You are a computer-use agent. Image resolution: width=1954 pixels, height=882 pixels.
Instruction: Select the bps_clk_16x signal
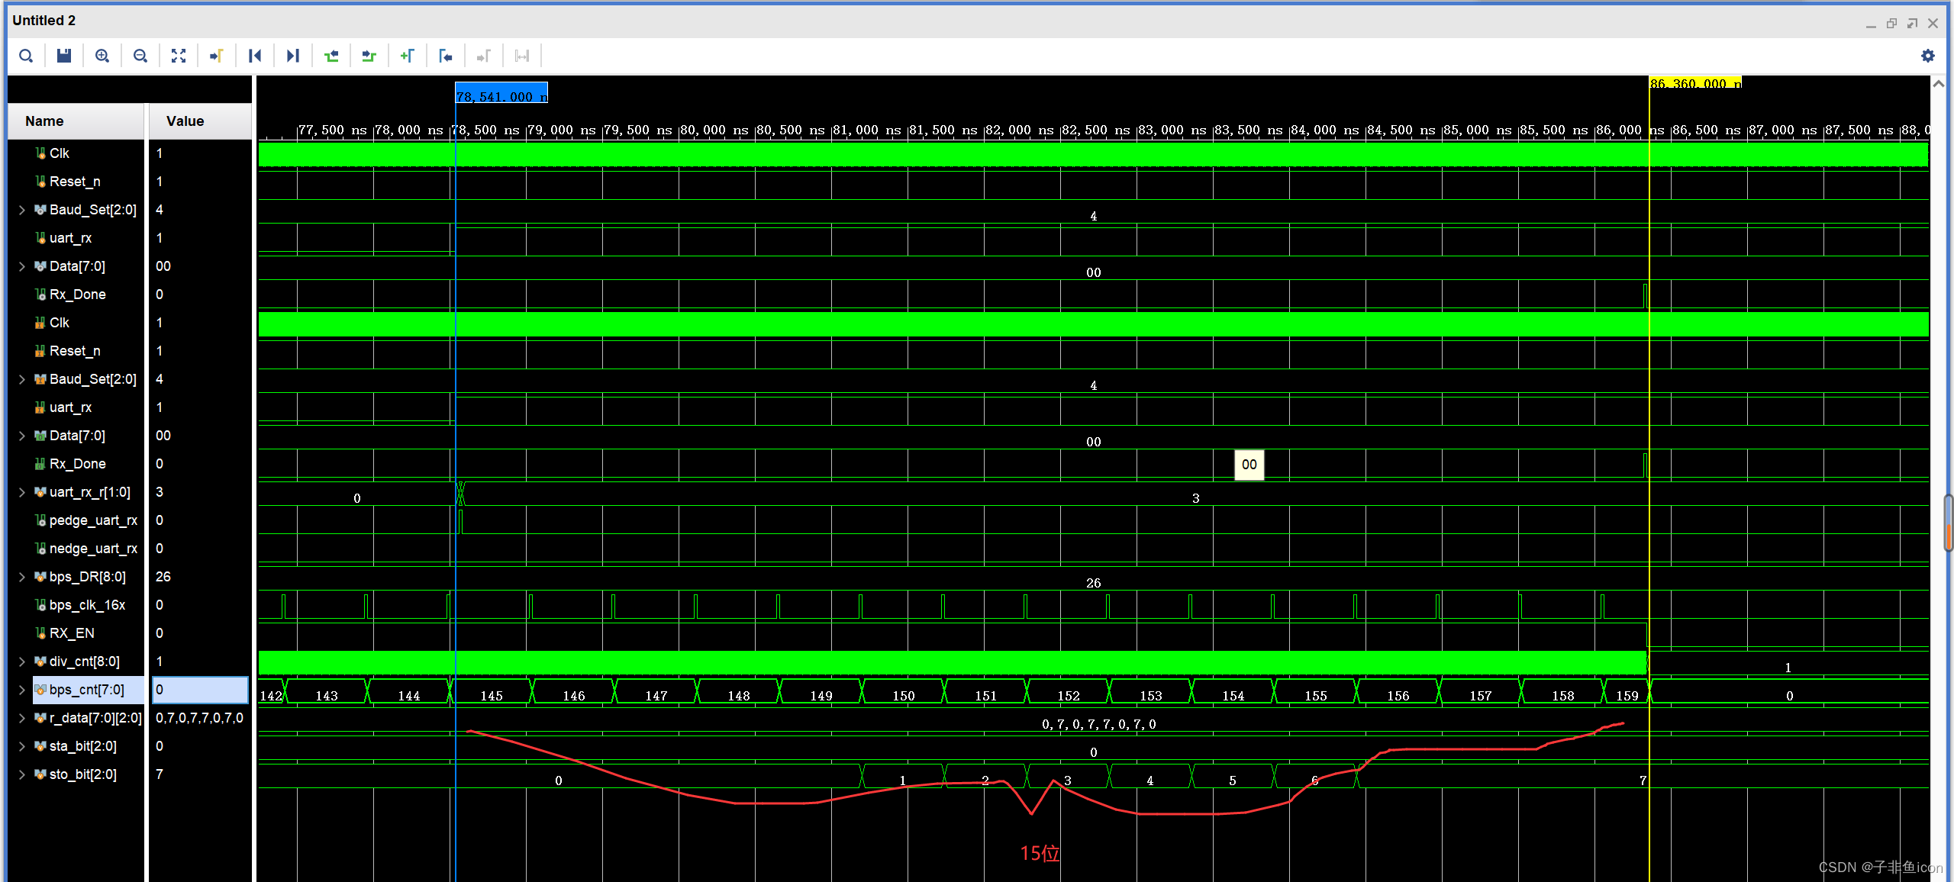click(87, 605)
